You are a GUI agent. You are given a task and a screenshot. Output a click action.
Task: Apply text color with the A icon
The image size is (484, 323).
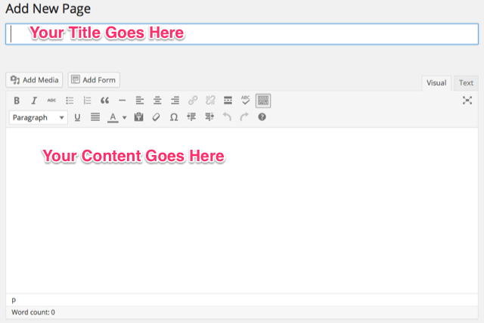(x=113, y=117)
